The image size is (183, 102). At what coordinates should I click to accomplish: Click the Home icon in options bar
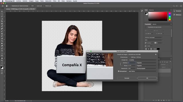pyautogui.click(x=3, y=6)
